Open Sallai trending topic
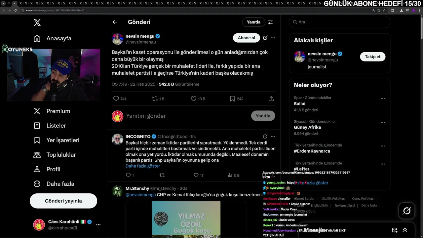This screenshot has height=238, width=423. pyautogui.click(x=299, y=103)
